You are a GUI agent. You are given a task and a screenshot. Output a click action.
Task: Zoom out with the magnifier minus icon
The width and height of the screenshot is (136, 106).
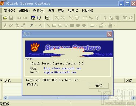(63, 18)
